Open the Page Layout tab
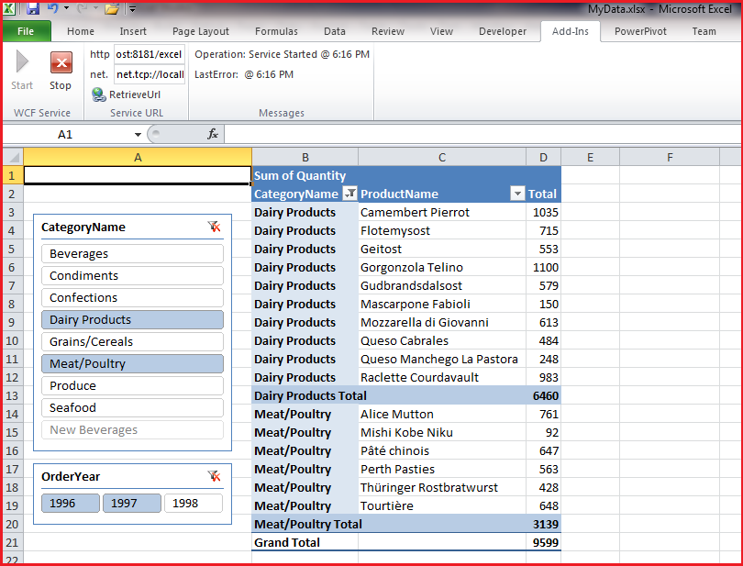 click(x=201, y=31)
